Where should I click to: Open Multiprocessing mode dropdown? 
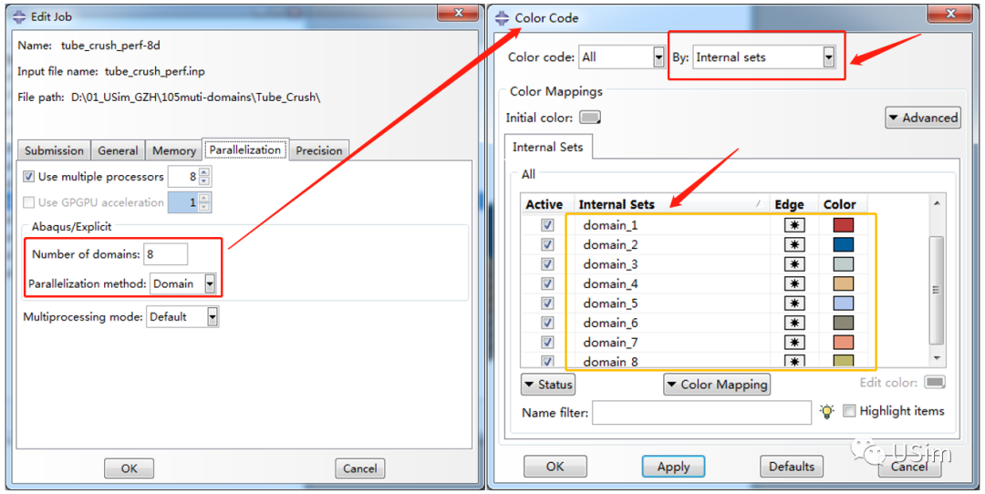pyautogui.click(x=213, y=317)
